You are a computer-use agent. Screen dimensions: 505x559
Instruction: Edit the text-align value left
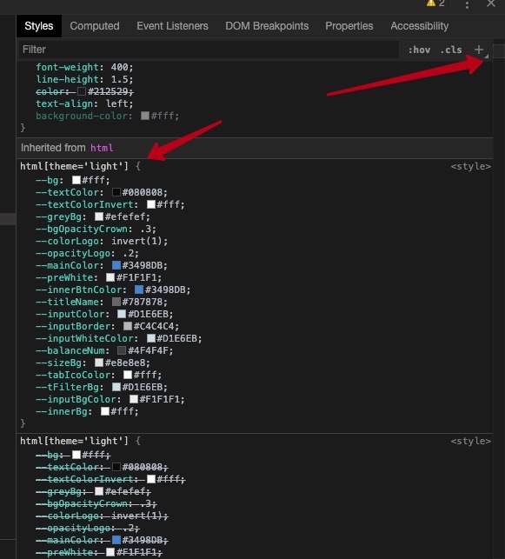116,103
